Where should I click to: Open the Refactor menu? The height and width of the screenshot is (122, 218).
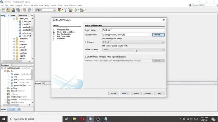[x=34, y=5]
